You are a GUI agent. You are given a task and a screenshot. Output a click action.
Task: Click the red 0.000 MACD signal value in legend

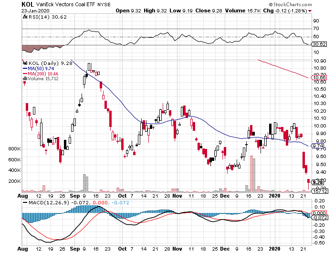(x=100, y=203)
